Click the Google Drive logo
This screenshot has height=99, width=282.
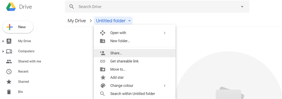pyautogui.click(x=11, y=7)
